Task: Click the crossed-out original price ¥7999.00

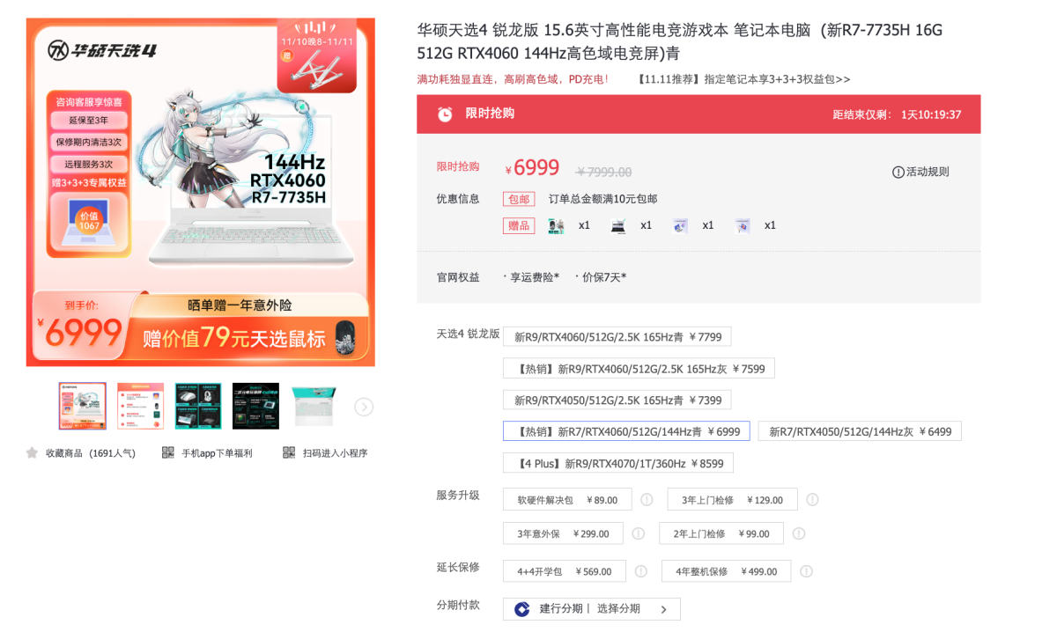Action: click(603, 173)
